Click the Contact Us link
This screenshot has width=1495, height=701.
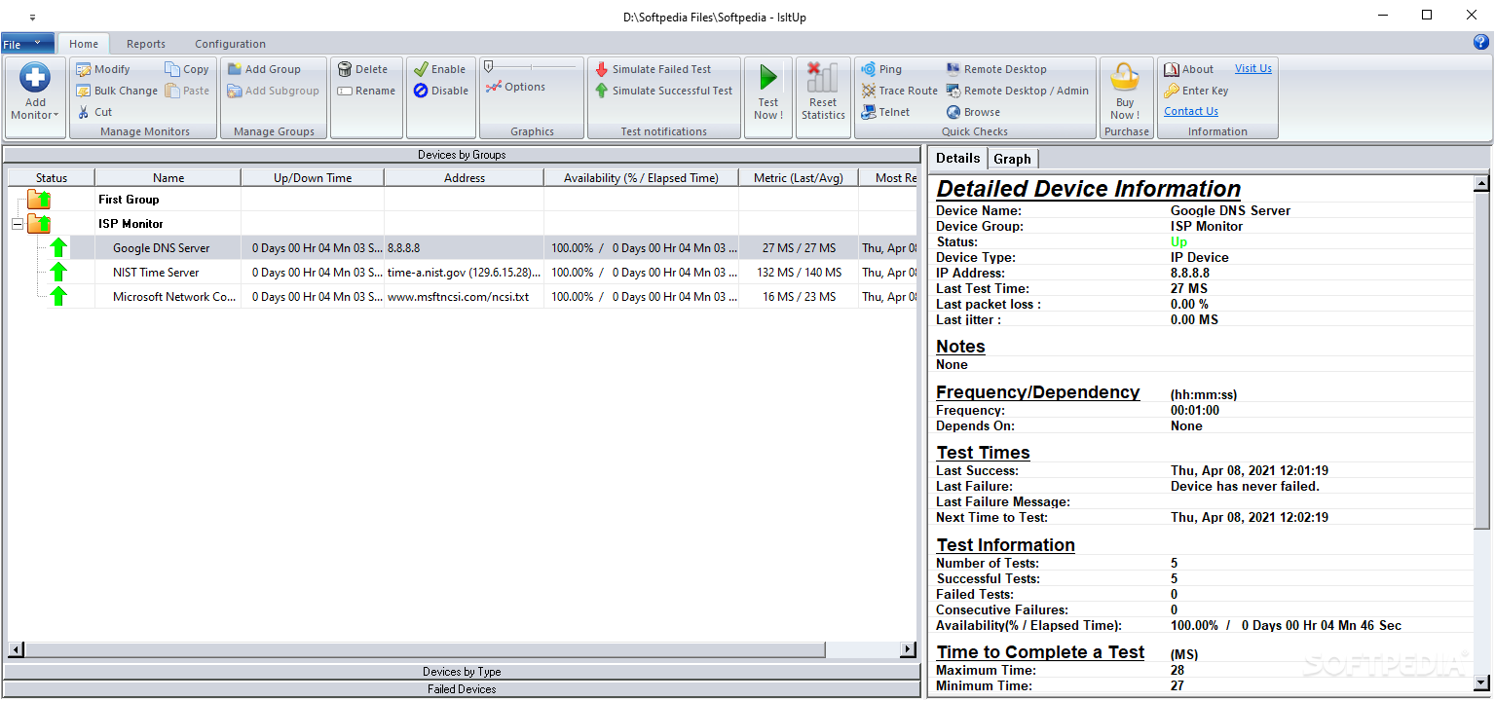point(1191,111)
